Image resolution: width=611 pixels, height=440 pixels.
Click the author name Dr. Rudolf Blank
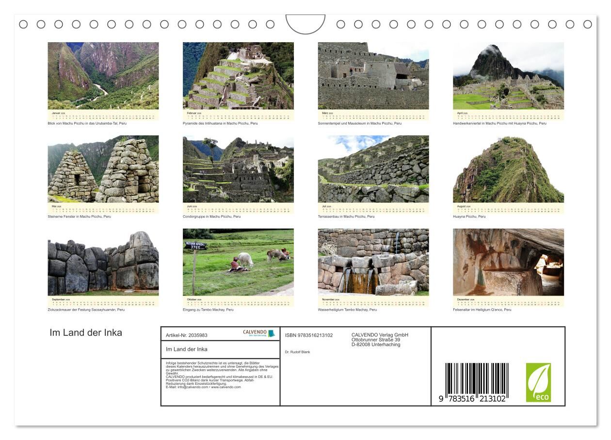(x=297, y=352)
